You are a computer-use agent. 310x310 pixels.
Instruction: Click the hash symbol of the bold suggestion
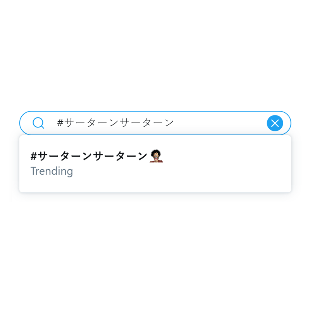click(x=34, y=156)
